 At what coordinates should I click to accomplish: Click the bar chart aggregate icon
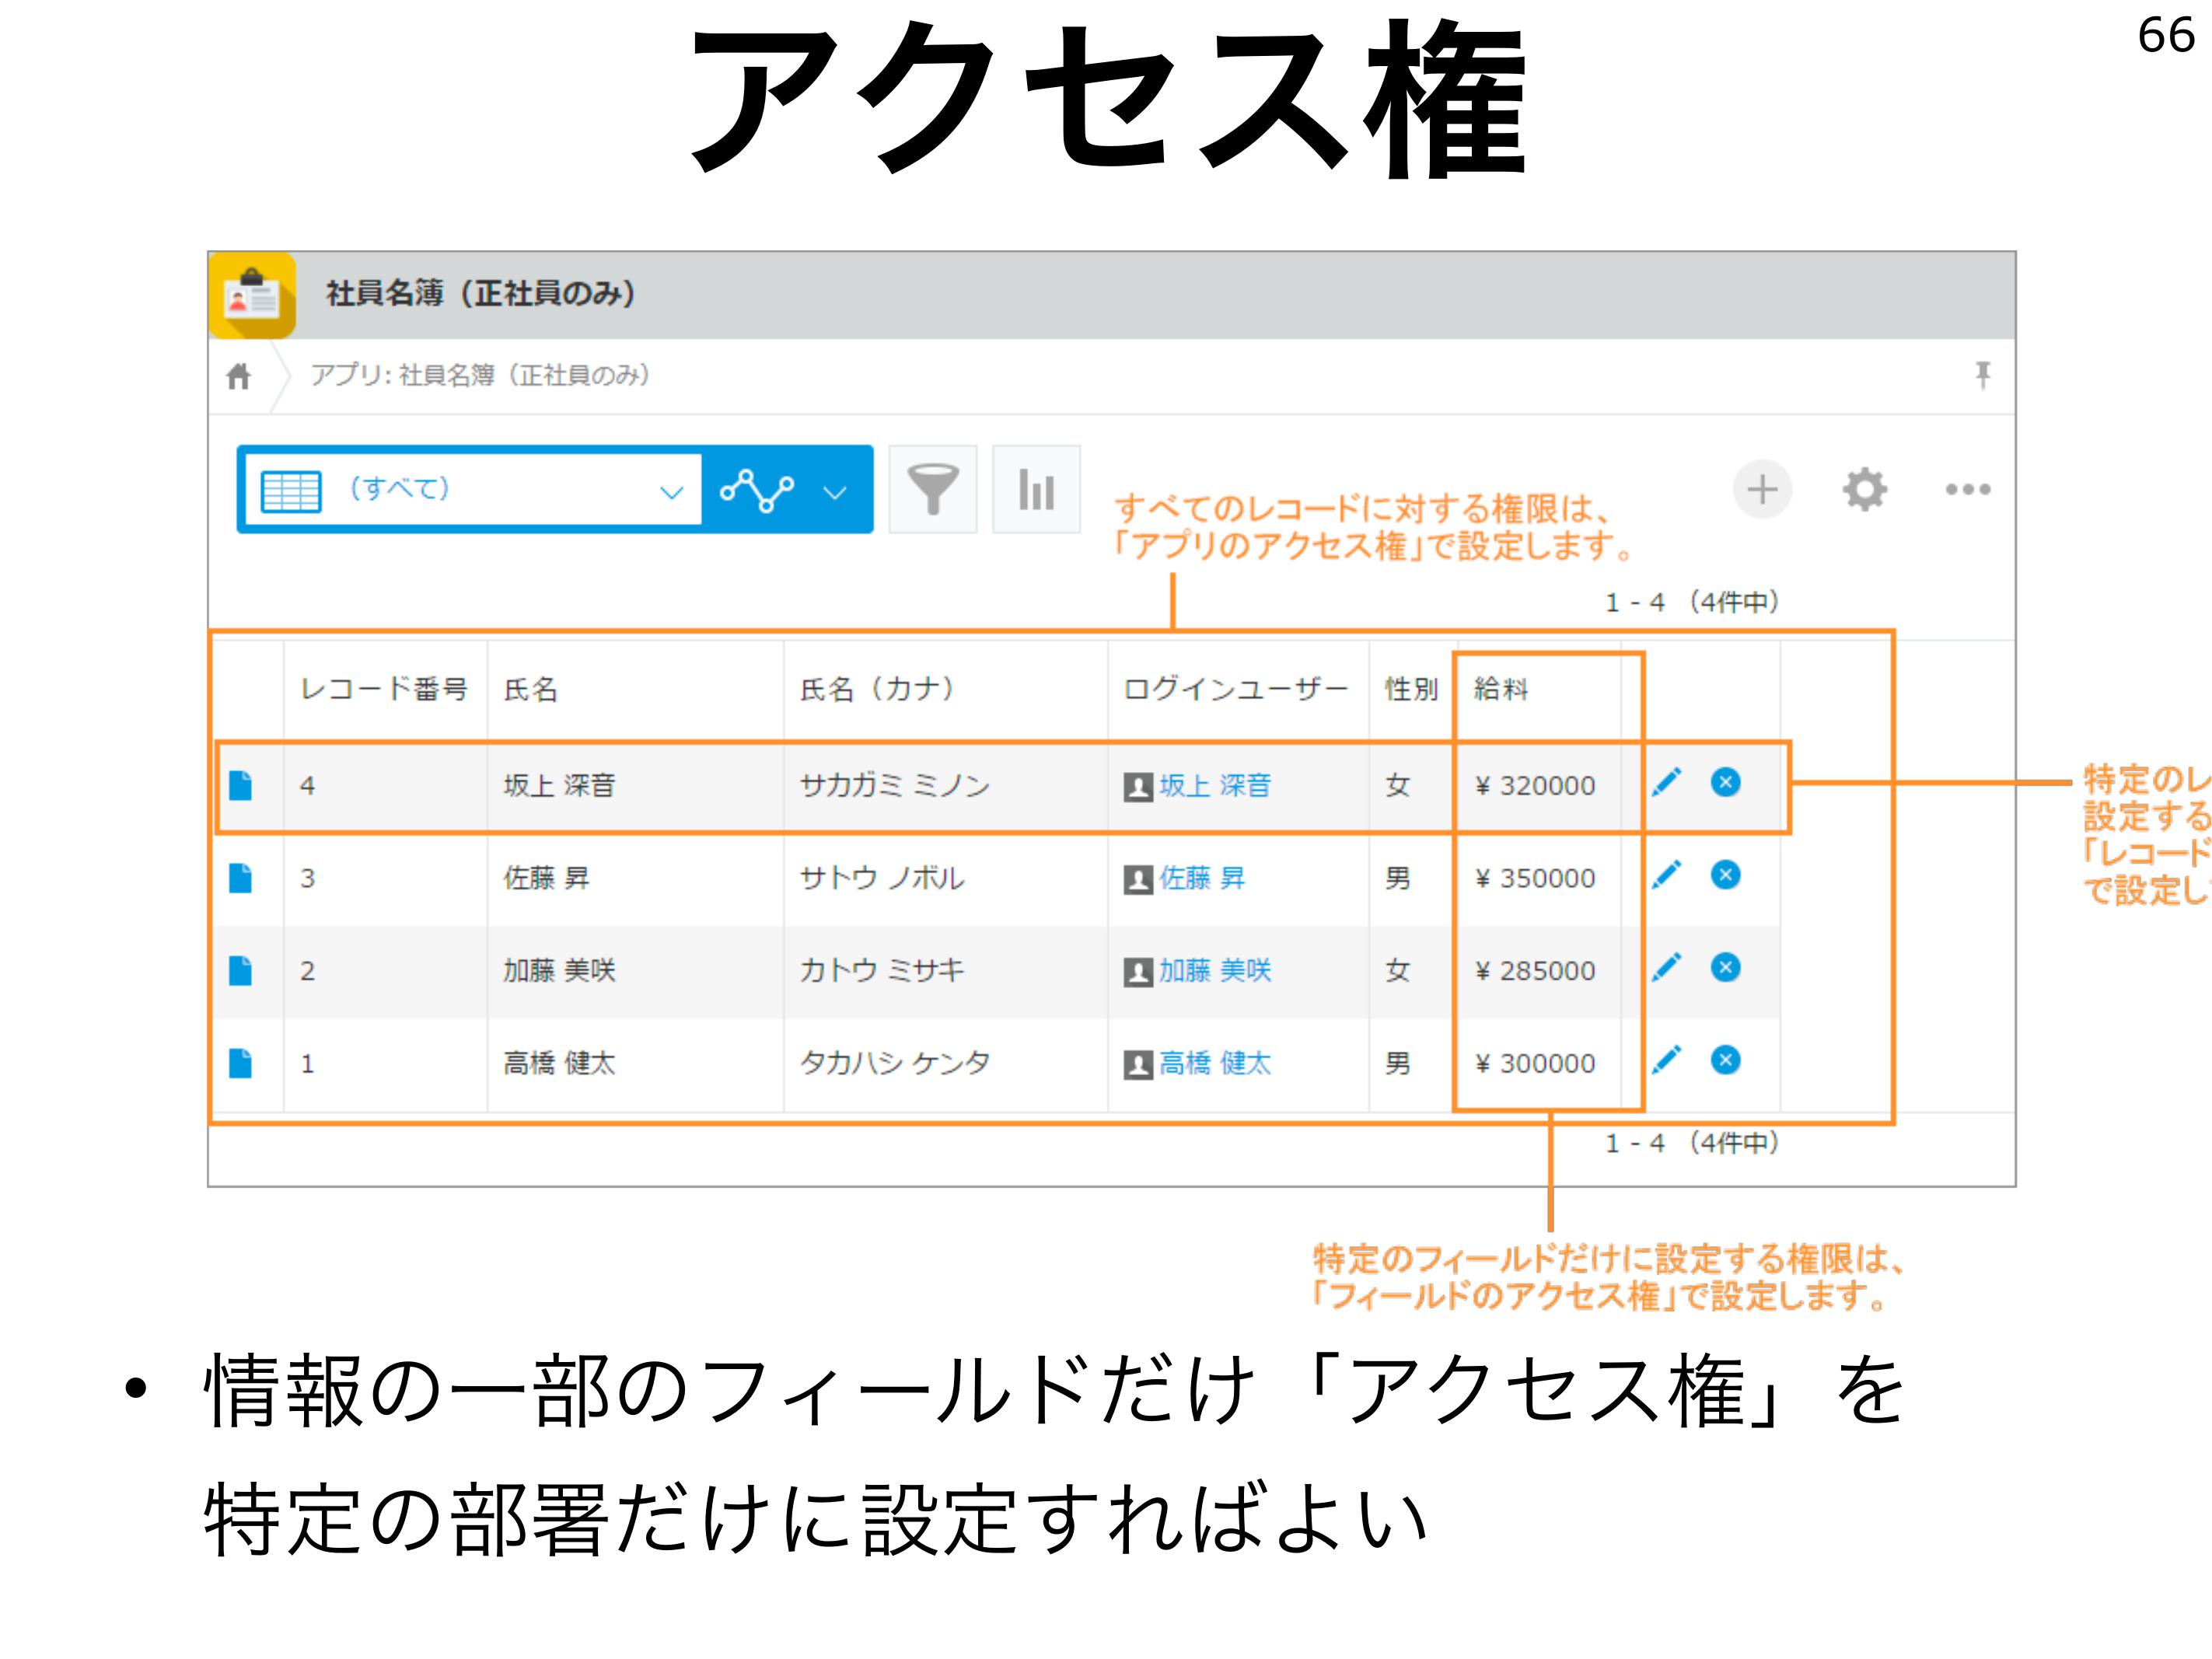[x=1036, y=489]
